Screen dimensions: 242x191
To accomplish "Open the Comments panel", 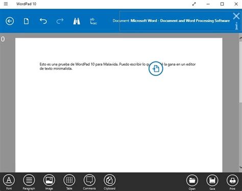I will (89, 182).
